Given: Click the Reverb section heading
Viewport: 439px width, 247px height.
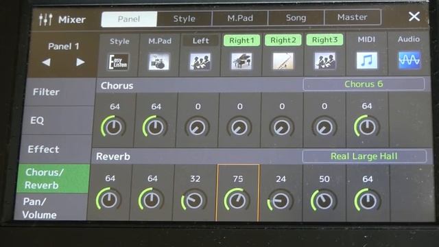Looking at the screenshot, I should pos(113,156).
